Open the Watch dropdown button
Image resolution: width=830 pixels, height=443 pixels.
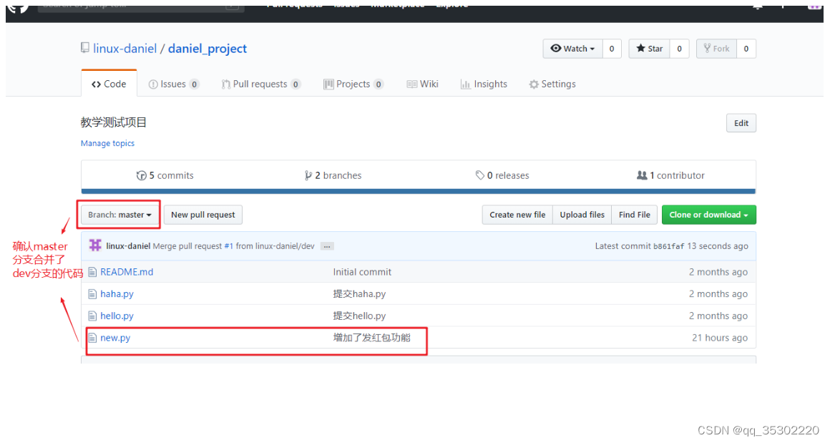tap(572, 49)
